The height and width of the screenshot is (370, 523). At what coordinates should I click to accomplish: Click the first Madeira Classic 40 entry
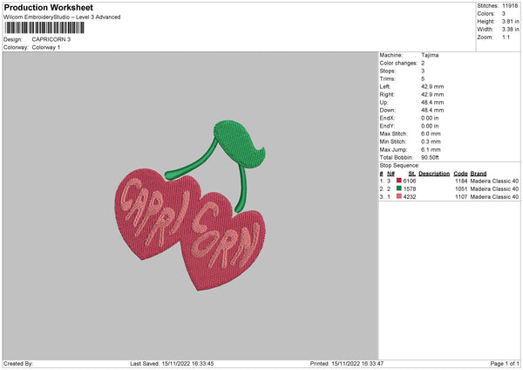[x=494, y=181]
